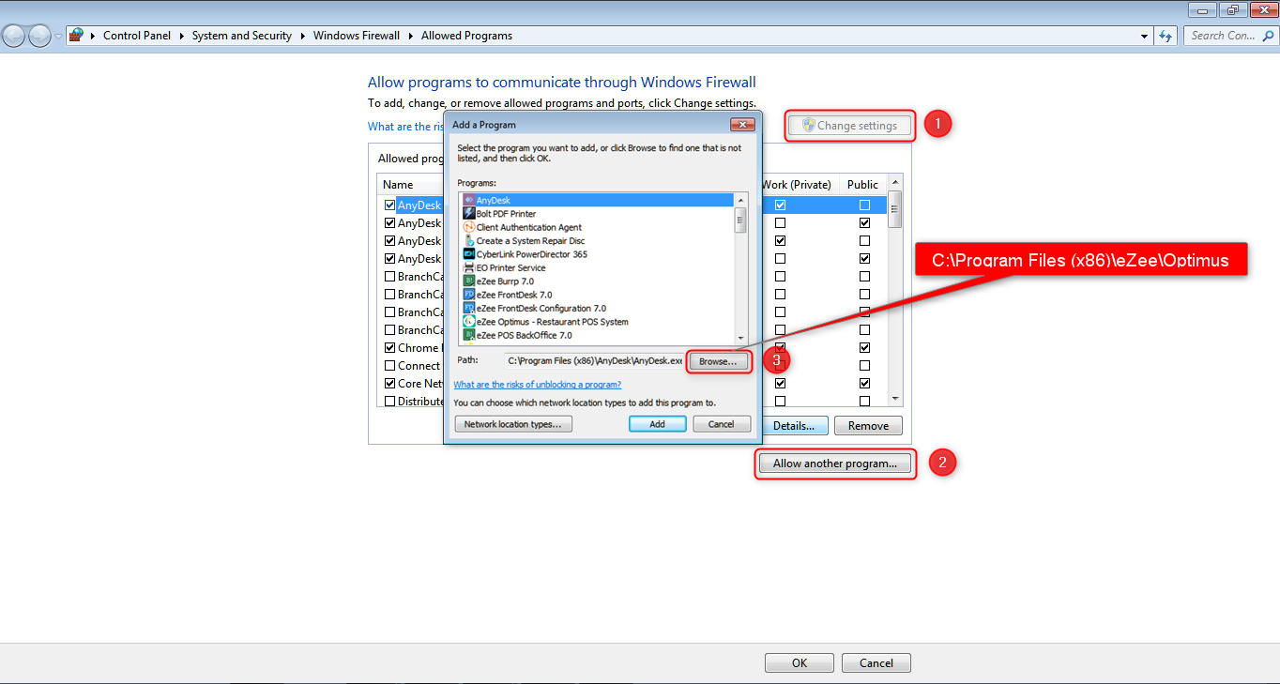Open the recent pages dropdown arrow
Viewport: 1280px width, 684px height.
click(58, 36)
